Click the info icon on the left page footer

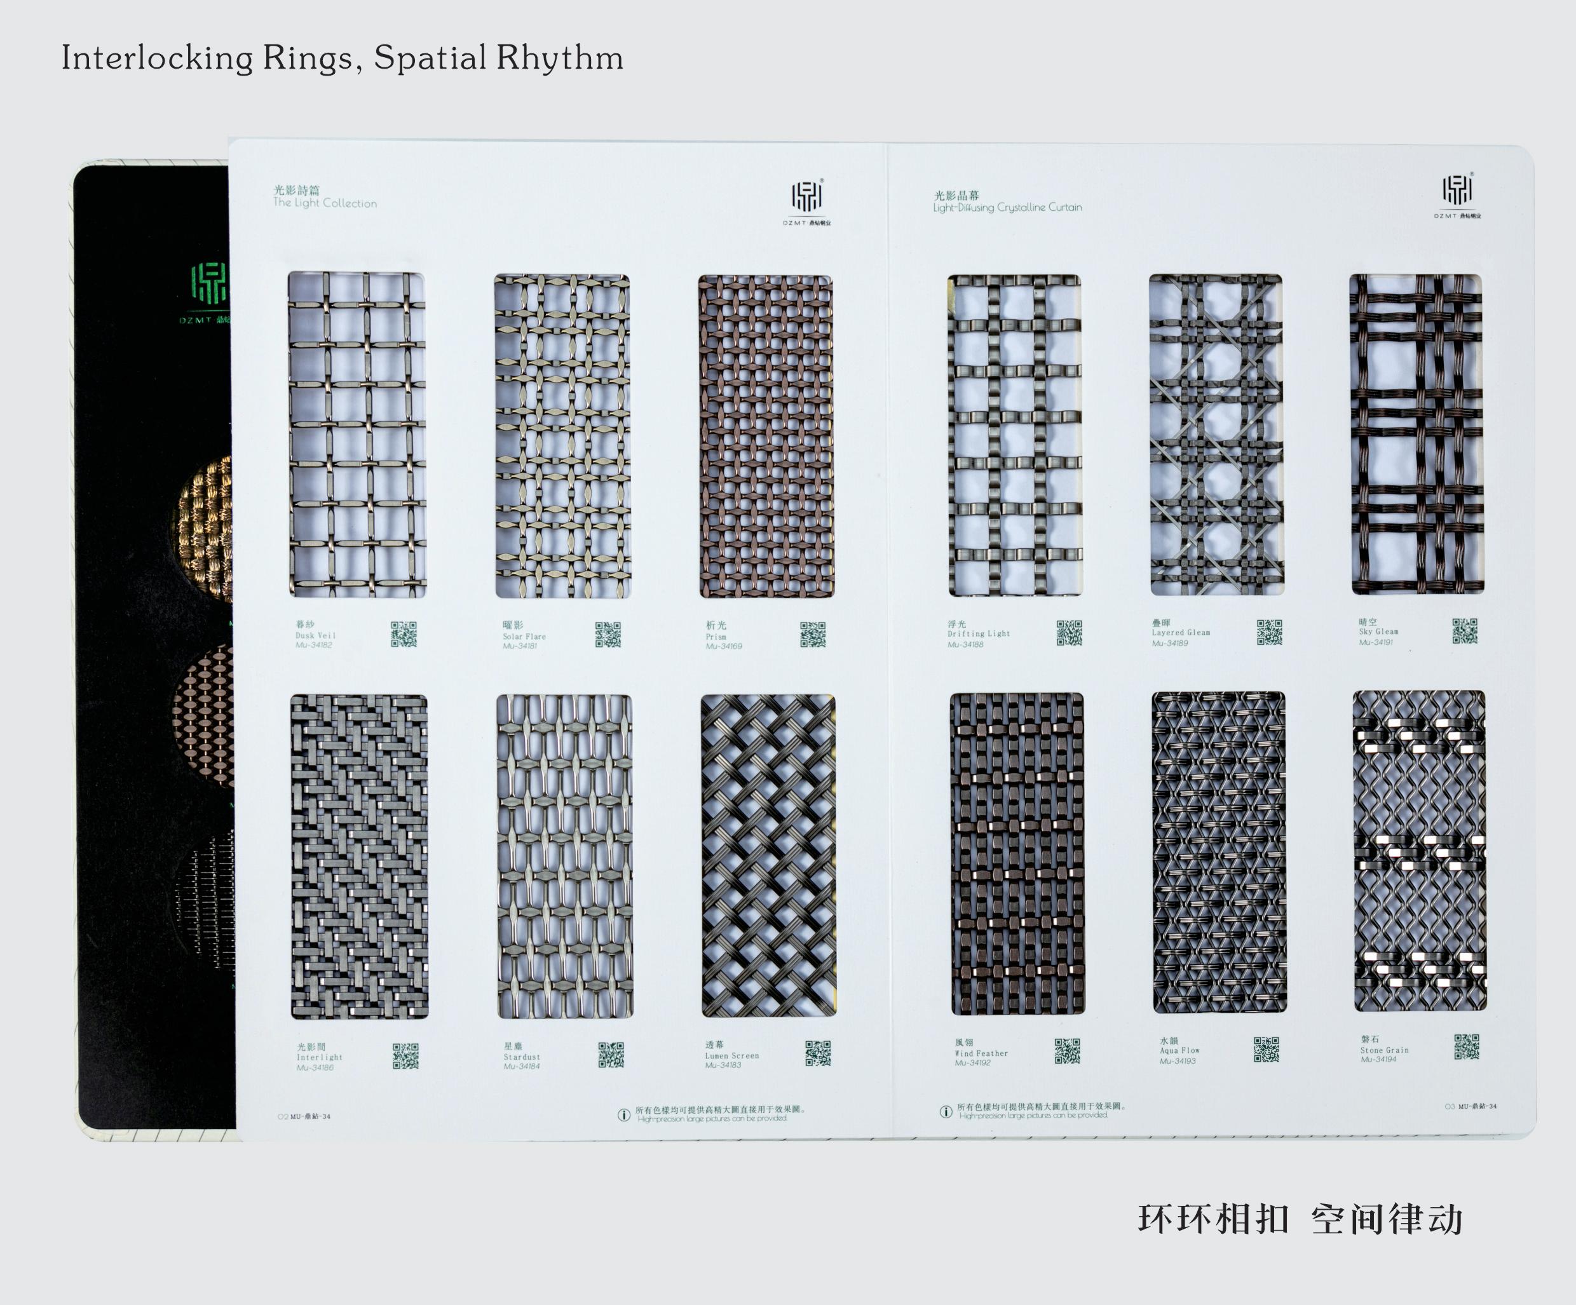click(x=623, y=1115)
